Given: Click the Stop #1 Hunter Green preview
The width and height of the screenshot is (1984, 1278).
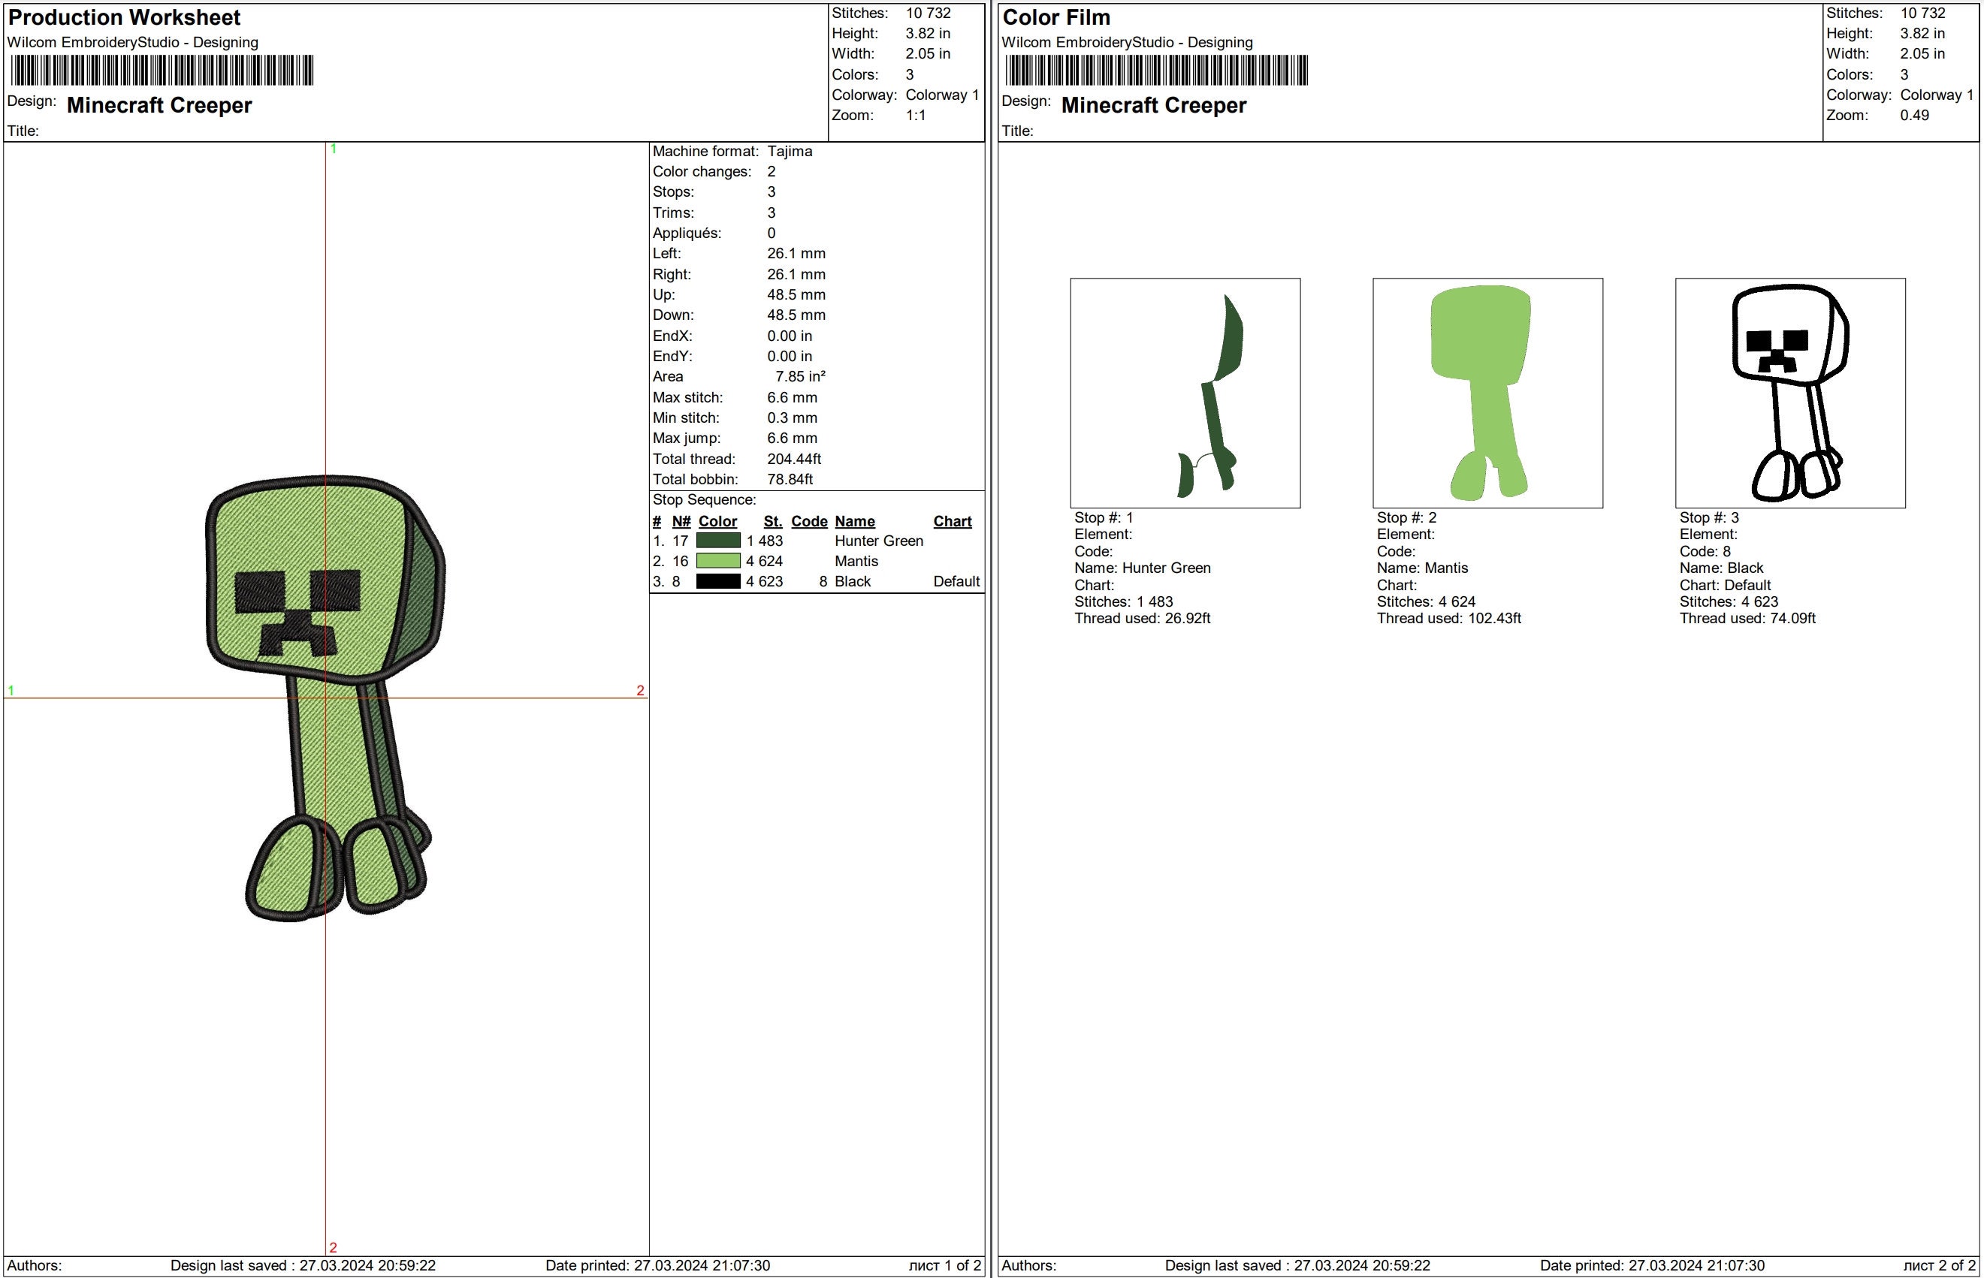Looking at the screenshot, I should click(x=1187, y=396).
